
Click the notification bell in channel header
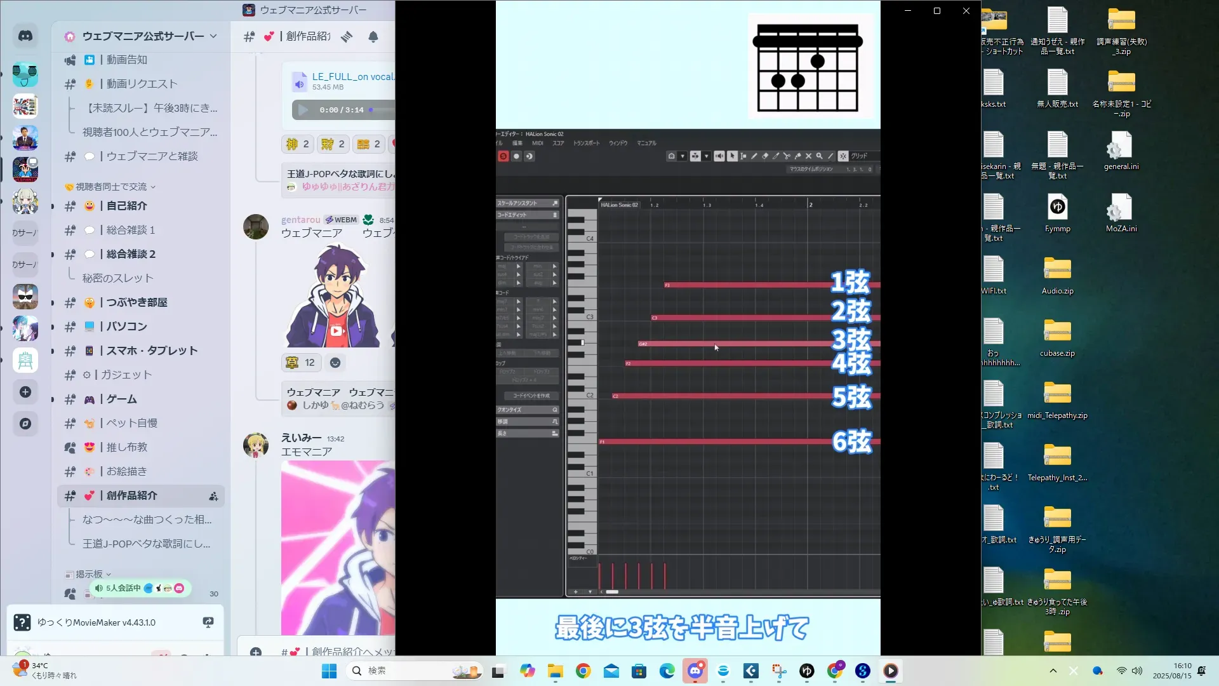pyautogui.click(x=373, y=37)
